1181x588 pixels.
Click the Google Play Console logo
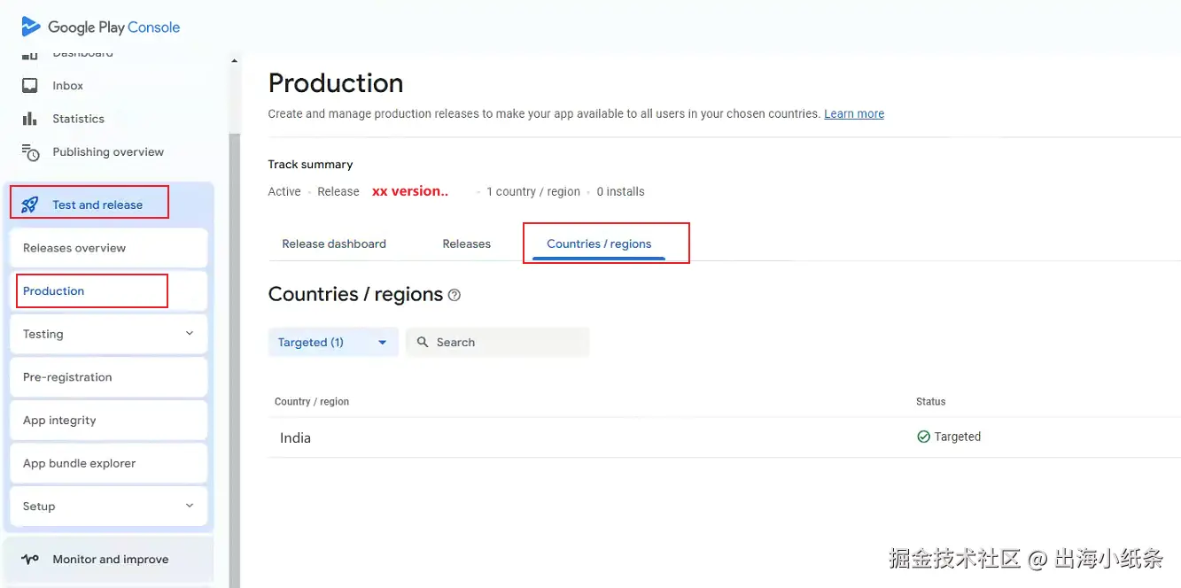click(x=100, y=27)
